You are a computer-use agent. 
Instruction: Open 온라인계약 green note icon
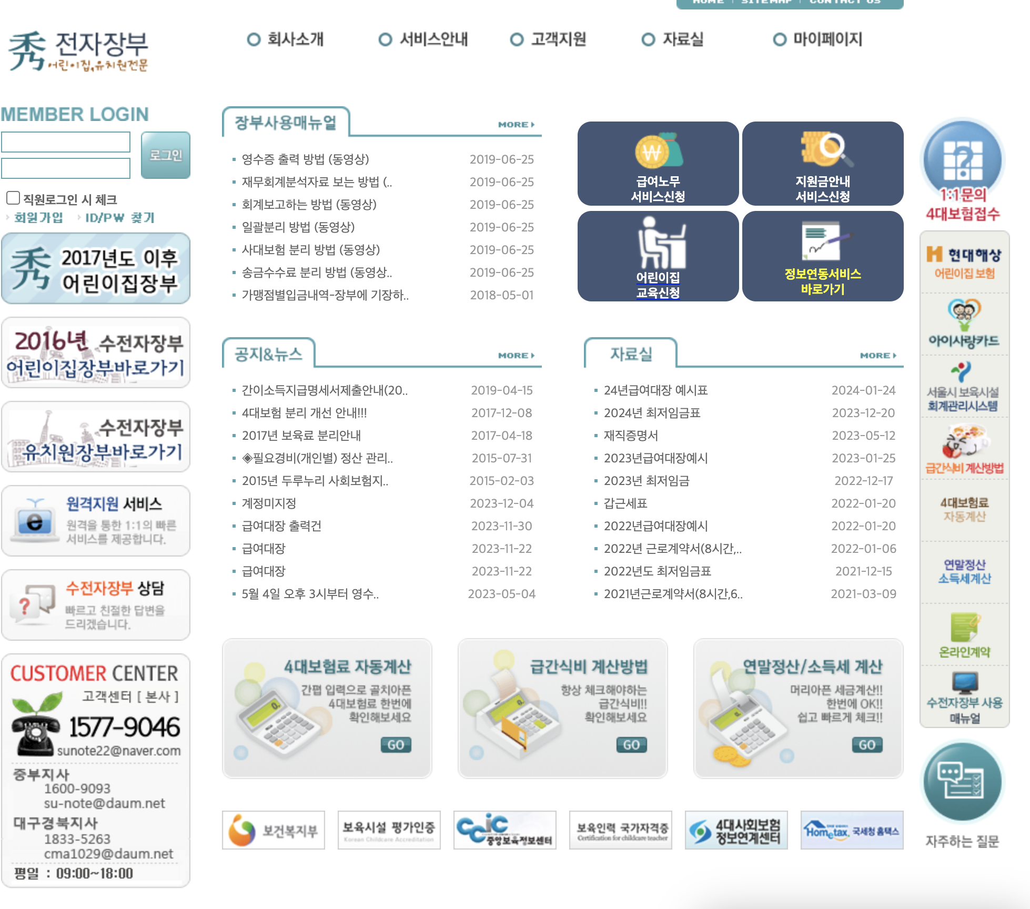(x=964, y=627)
